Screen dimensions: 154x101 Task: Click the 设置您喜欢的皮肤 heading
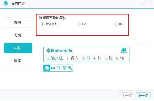pos(53,18)
